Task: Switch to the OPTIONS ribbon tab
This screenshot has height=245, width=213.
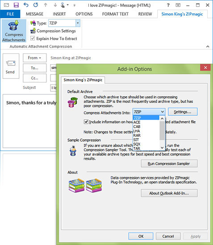Action: click(x=84, y=14)
